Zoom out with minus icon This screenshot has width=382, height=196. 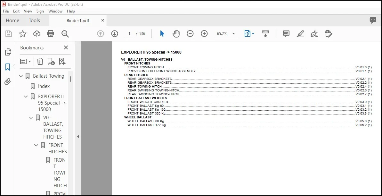pos(190,34)
